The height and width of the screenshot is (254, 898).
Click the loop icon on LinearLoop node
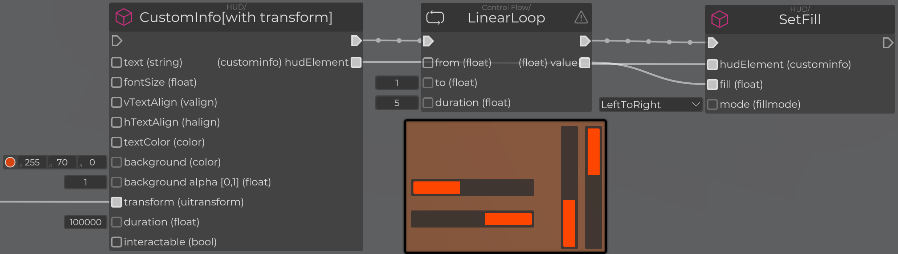(x=435, y=17)
